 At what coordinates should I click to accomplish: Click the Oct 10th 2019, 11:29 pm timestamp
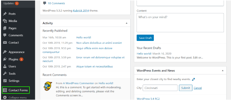[x=57, y=43]
